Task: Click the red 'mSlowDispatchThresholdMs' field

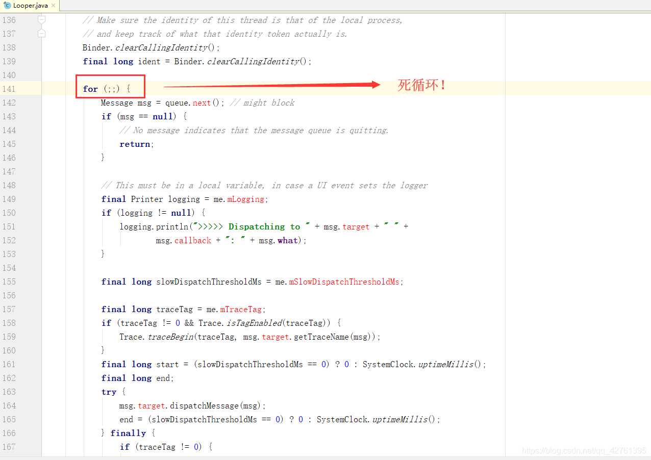Action: 344,282
